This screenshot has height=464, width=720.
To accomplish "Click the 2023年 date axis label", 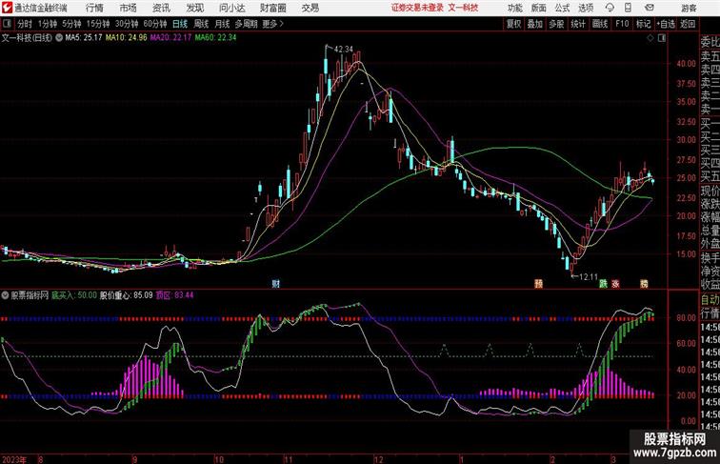I will pyautogui.click(x=14, y=459).
